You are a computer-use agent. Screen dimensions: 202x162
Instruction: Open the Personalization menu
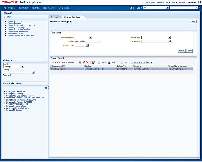click(x=163, y=2)
